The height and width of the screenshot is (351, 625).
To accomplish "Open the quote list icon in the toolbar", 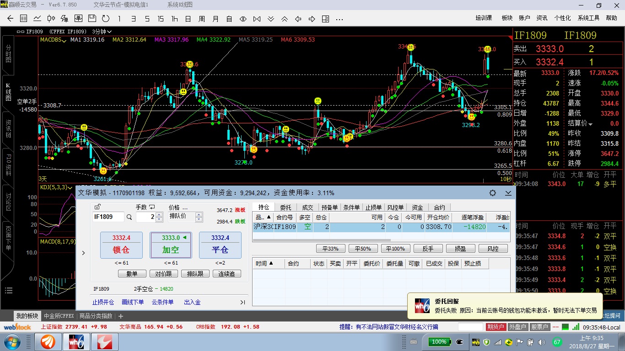I will pos(24,19).
